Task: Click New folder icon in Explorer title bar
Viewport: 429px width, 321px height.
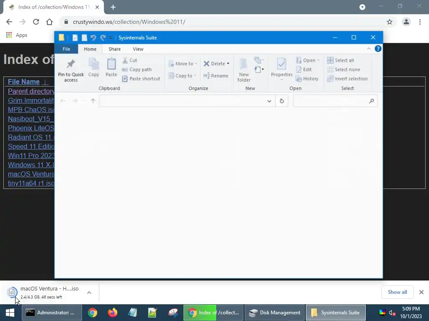Action: click(84, 38)
